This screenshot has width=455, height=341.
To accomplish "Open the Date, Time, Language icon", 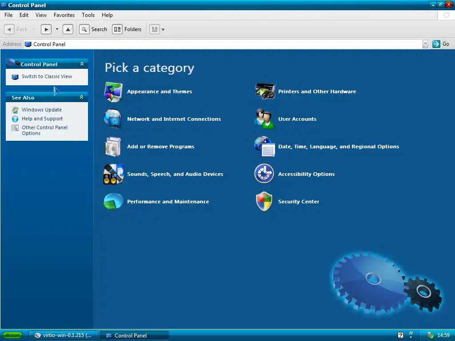I will 264,147.
